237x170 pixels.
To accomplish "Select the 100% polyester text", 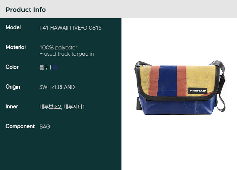I will [58, 48].
